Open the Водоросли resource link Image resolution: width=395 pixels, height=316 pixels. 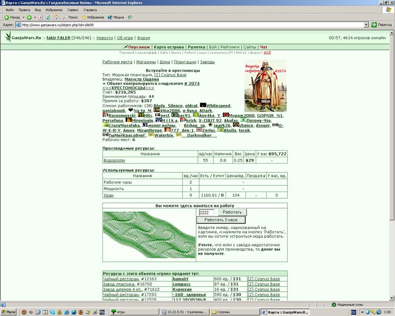114,160
